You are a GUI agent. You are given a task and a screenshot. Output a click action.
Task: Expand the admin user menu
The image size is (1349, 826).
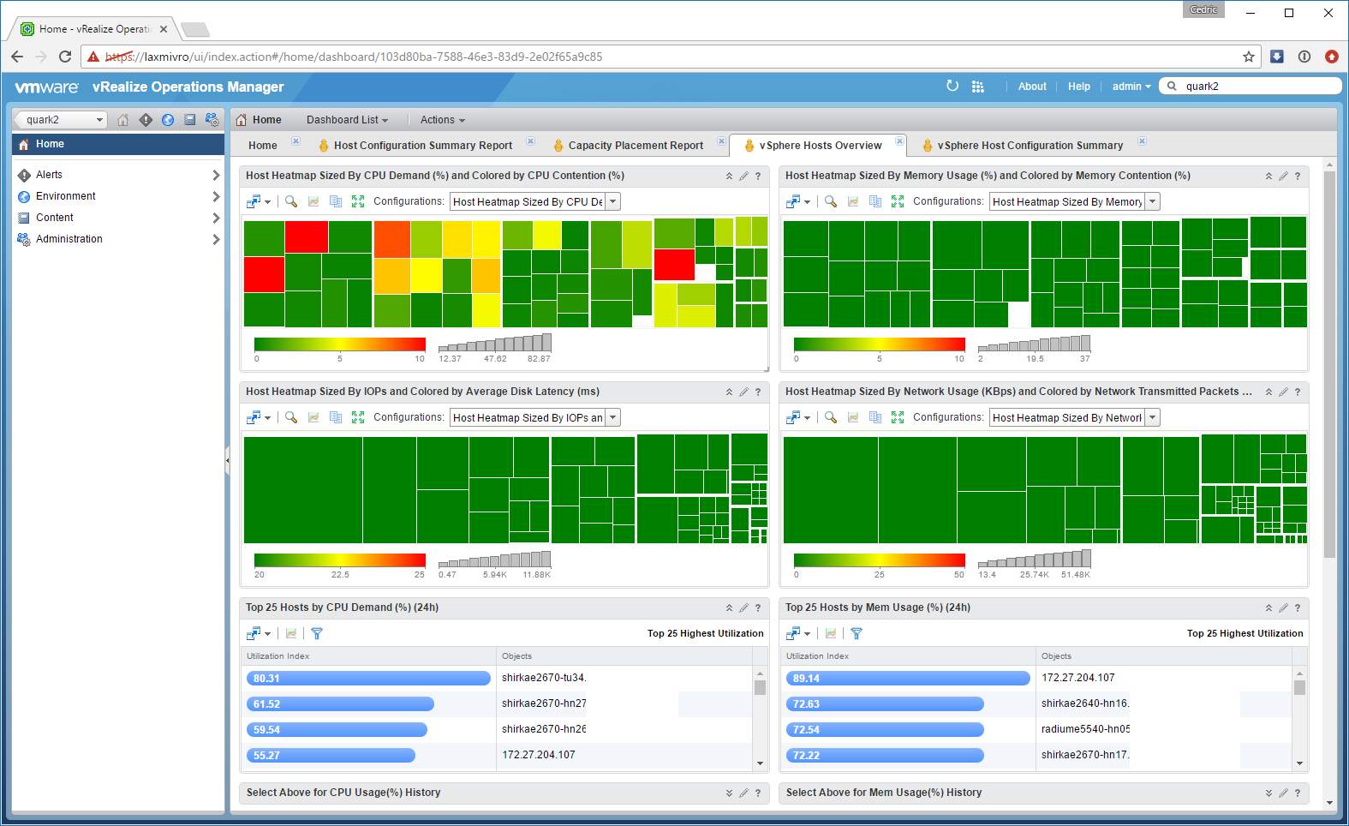(1131, 87)
